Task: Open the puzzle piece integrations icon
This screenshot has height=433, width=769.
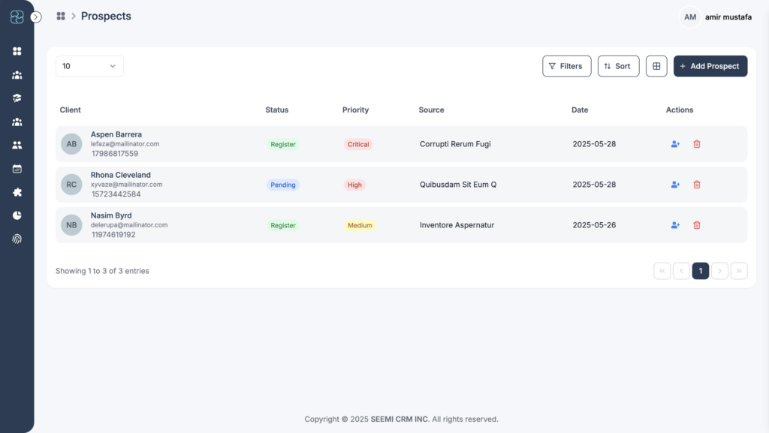Action: coord(17,192)
